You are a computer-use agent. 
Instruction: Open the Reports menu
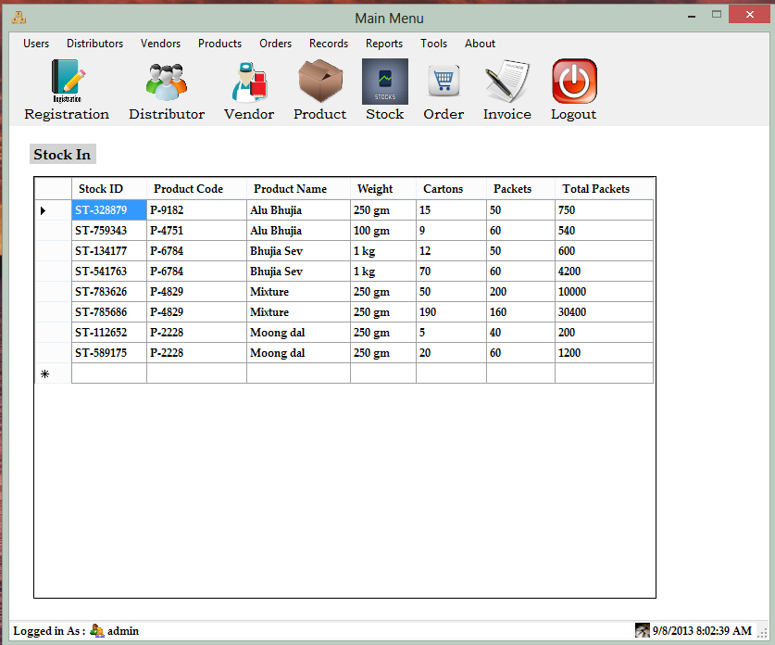click(384, 44)
